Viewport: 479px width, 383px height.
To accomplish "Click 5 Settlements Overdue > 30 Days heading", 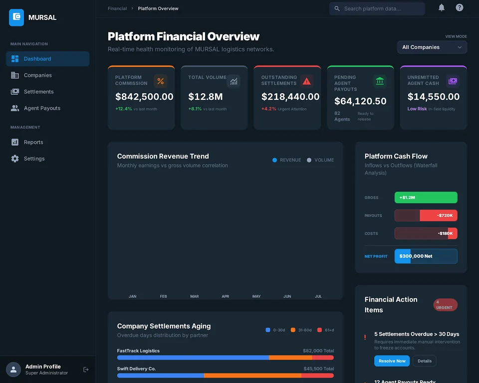I will [417, 334].
